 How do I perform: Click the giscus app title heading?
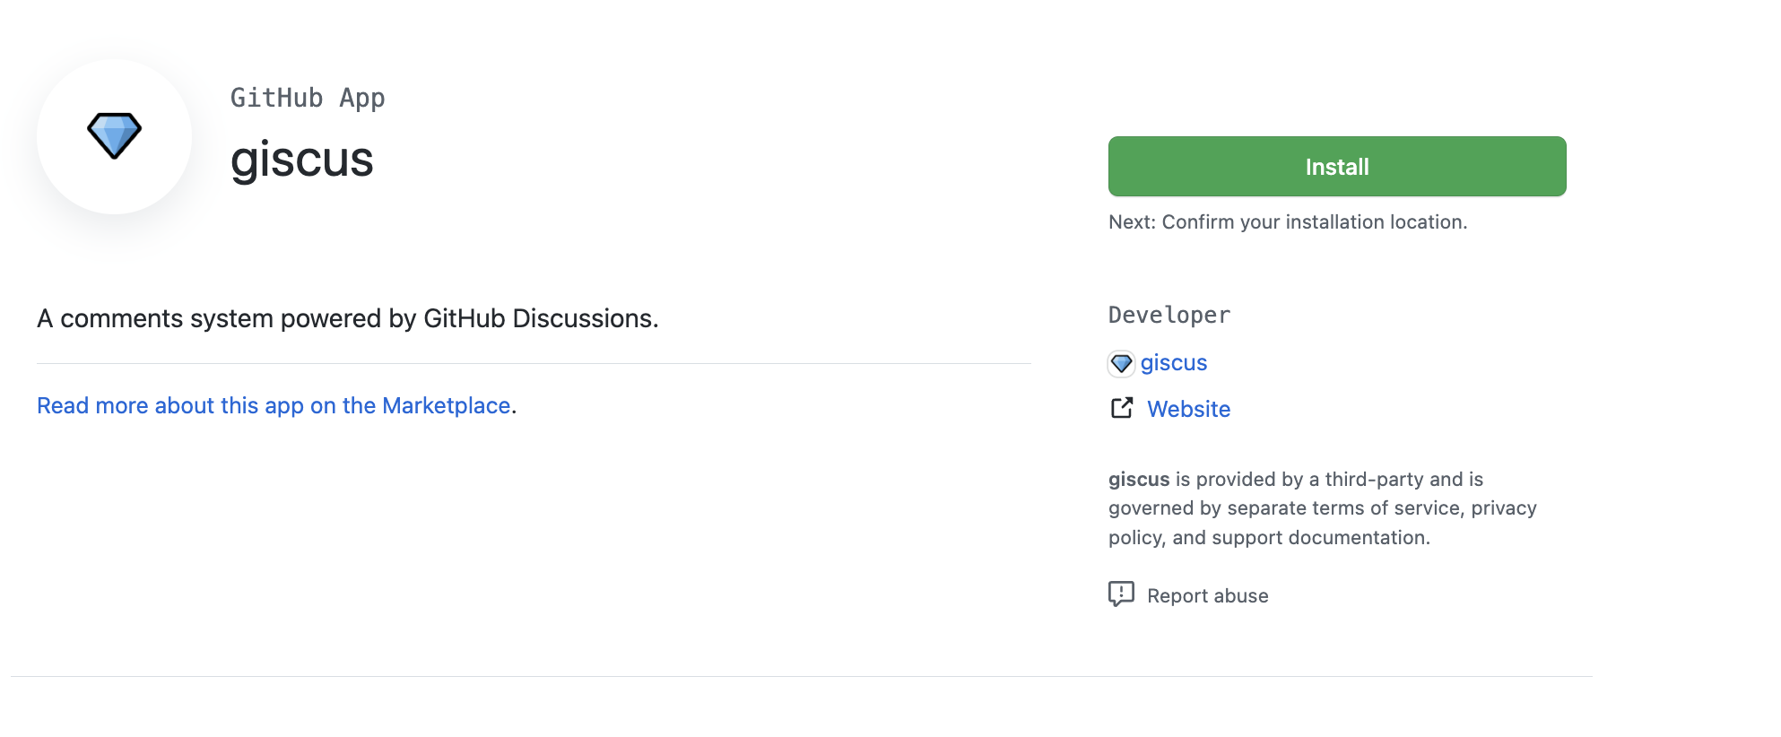tap(301, 160)
